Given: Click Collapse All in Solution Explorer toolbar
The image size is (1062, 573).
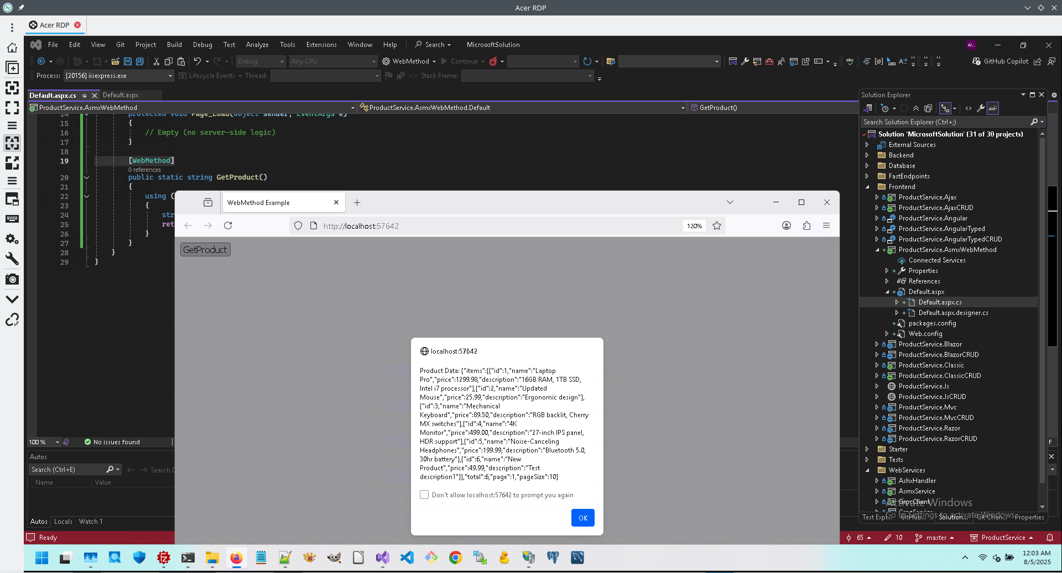Looking at the screenshot, I should pyautogui.click(x=916, y=108).
